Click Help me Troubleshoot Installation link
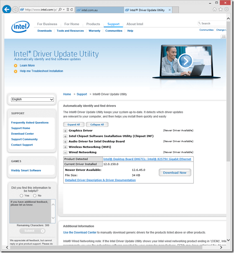This screenshot has width=234, height=253. 42,71
